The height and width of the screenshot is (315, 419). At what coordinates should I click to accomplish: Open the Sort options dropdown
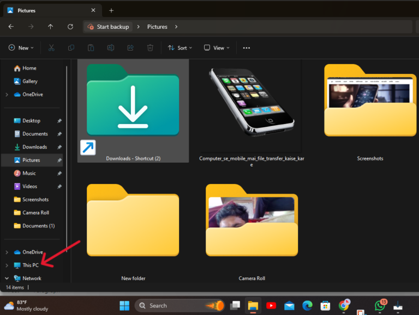coord(178,48)
